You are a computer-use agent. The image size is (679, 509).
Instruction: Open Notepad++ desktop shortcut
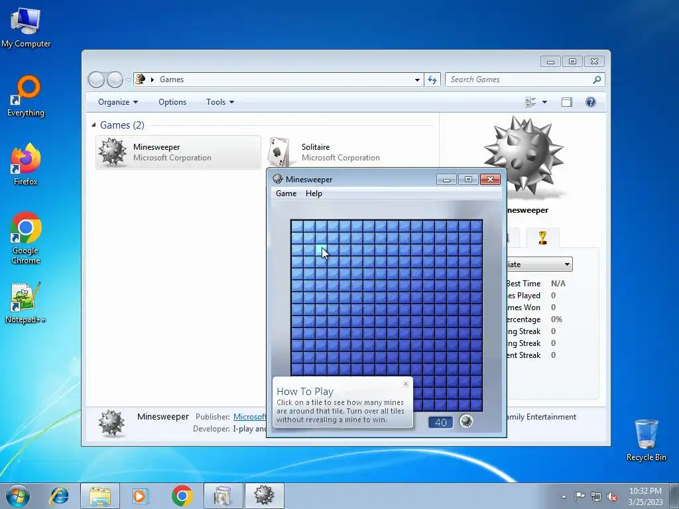click(26, 302)
